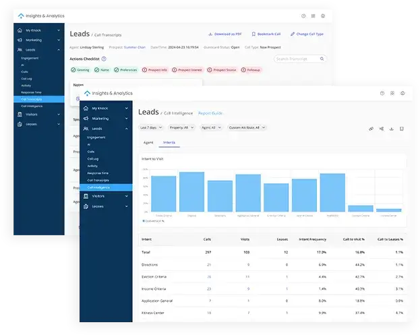Click the Intent Frequency column header

[313, 239]
